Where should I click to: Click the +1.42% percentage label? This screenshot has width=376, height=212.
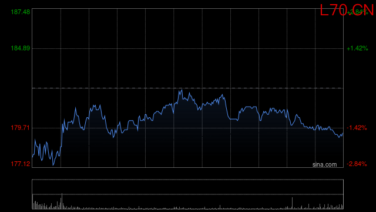coord(357,48)
